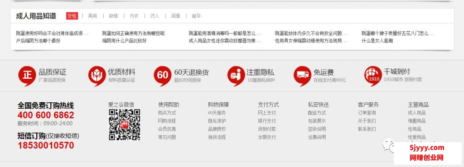464x167 pixels.
Task: Click the 品质保证 label
Action: 53,72
